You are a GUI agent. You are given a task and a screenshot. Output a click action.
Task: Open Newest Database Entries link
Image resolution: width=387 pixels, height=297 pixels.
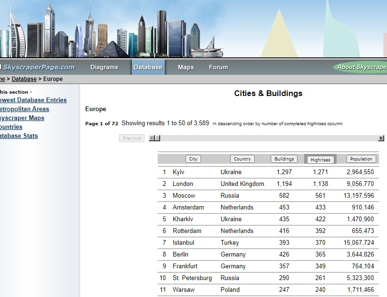click(x=34, y=100)
